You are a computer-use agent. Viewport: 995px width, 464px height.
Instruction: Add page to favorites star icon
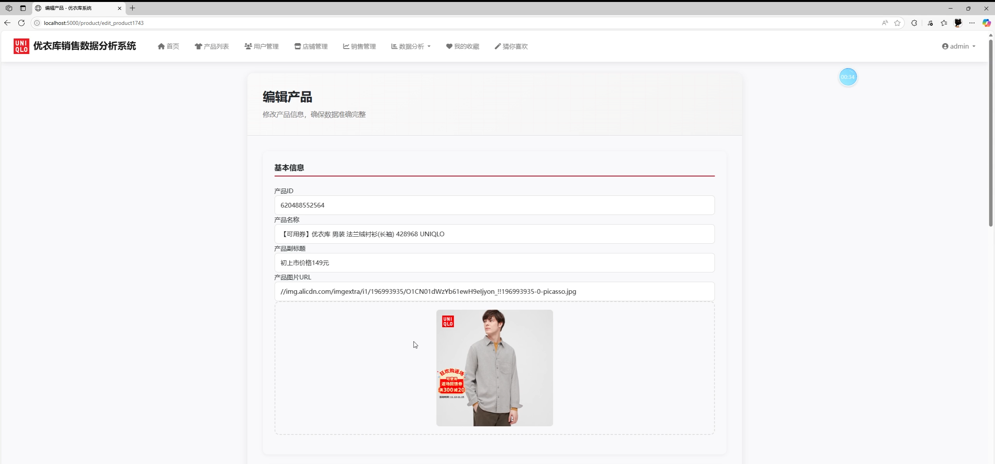(x=897, y=23)
